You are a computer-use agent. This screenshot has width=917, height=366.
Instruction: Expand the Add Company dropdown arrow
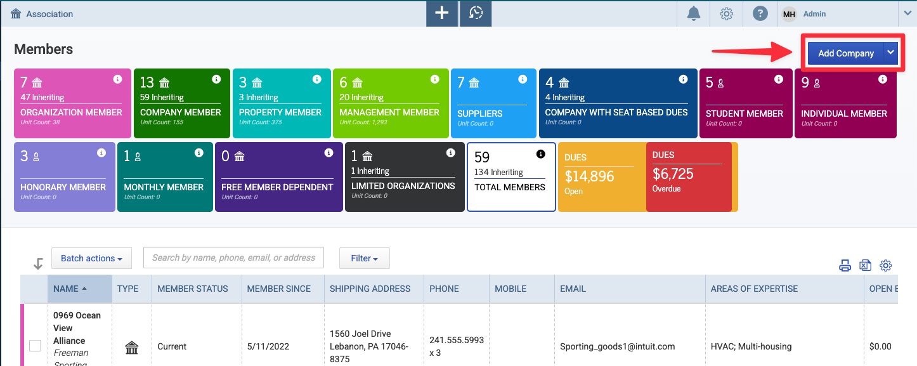[x=891, y=53]
